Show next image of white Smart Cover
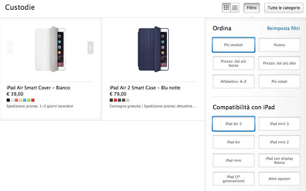 pos(90,48)
